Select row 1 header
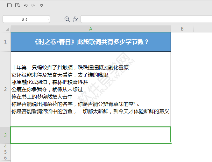This screenshot has width=212, height=162. coord(5,42)
